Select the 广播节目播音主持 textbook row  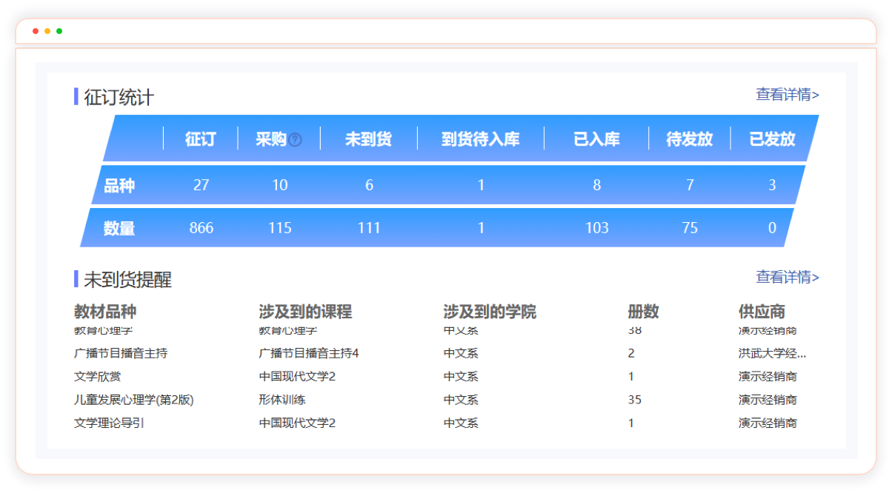[121, 353]
